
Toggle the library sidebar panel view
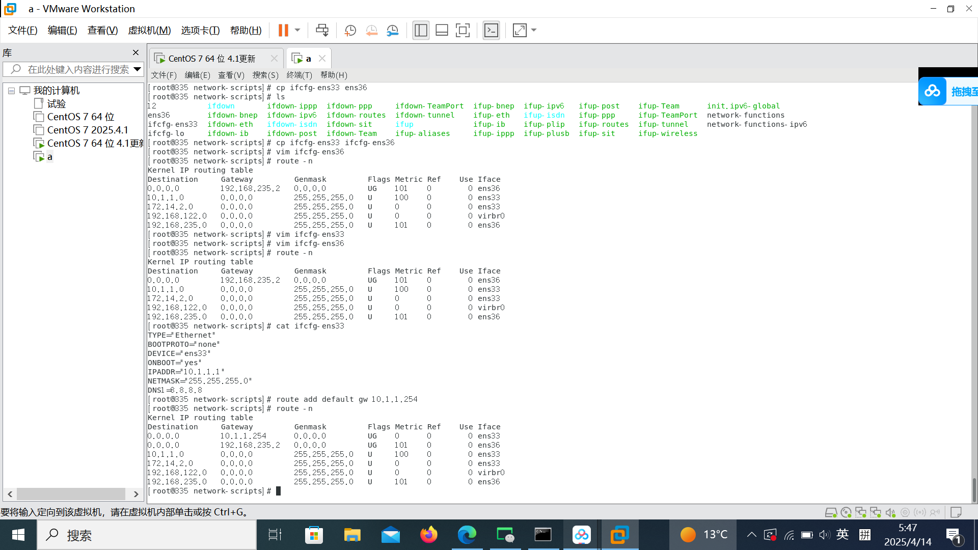click(x=421, y=30)
